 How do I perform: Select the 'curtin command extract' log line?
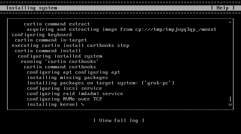57,24
